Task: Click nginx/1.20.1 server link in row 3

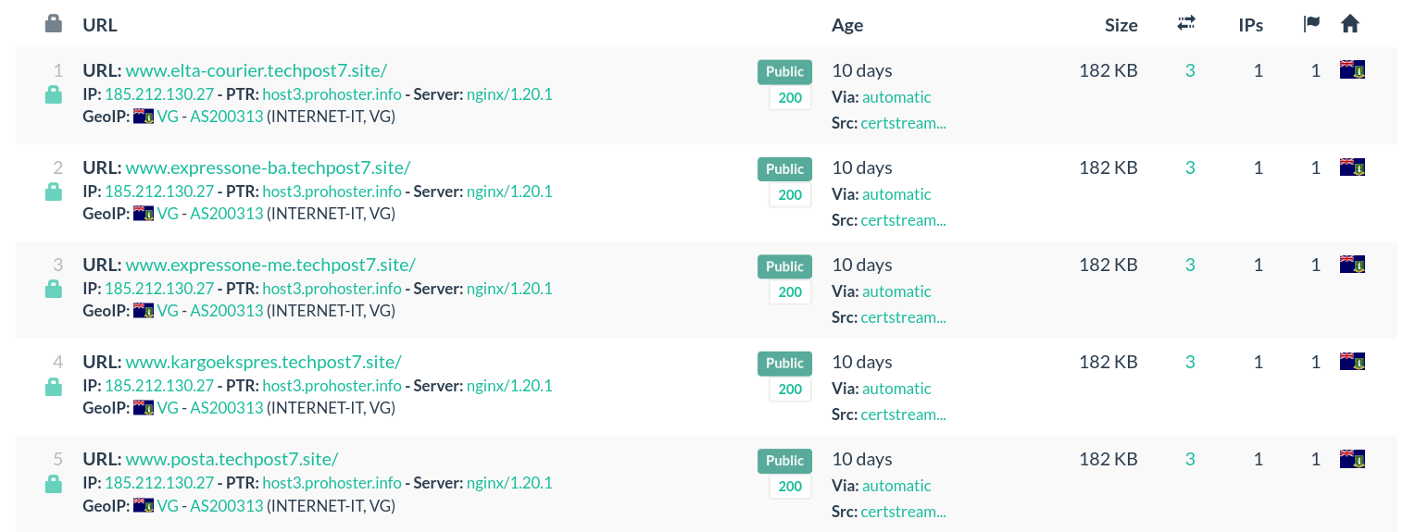Action: coord(509,289)
